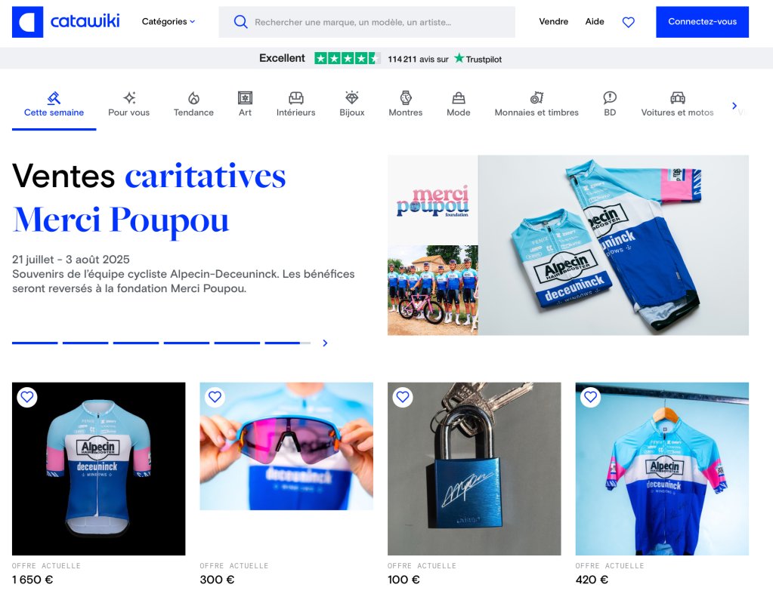
Task: Expand the Catégories dropdown
Action: pos(169,22)
